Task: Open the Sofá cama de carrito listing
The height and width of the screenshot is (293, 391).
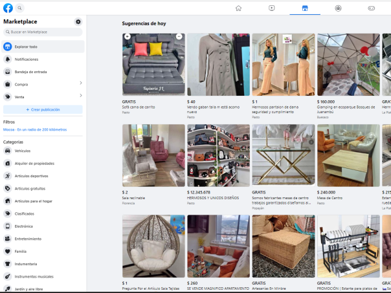Action: click(153, 65)
